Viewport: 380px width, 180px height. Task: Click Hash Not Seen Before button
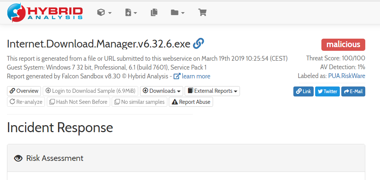pyautogui.click(x=79, y=102)
